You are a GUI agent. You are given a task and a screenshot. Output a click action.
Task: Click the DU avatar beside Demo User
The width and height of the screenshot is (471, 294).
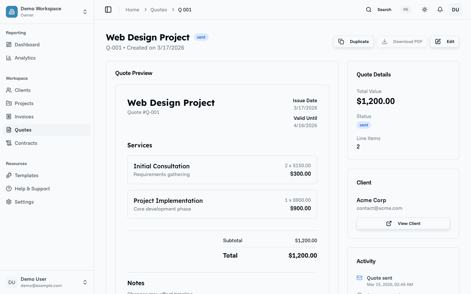[12, 282]
